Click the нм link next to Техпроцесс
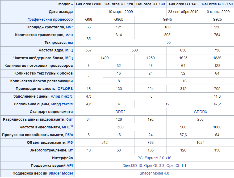234x178 pixels. click(70, 42)
